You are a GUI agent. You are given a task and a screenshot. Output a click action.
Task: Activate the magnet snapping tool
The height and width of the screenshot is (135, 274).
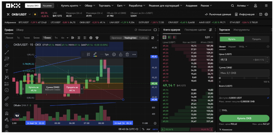coord(7,113)
